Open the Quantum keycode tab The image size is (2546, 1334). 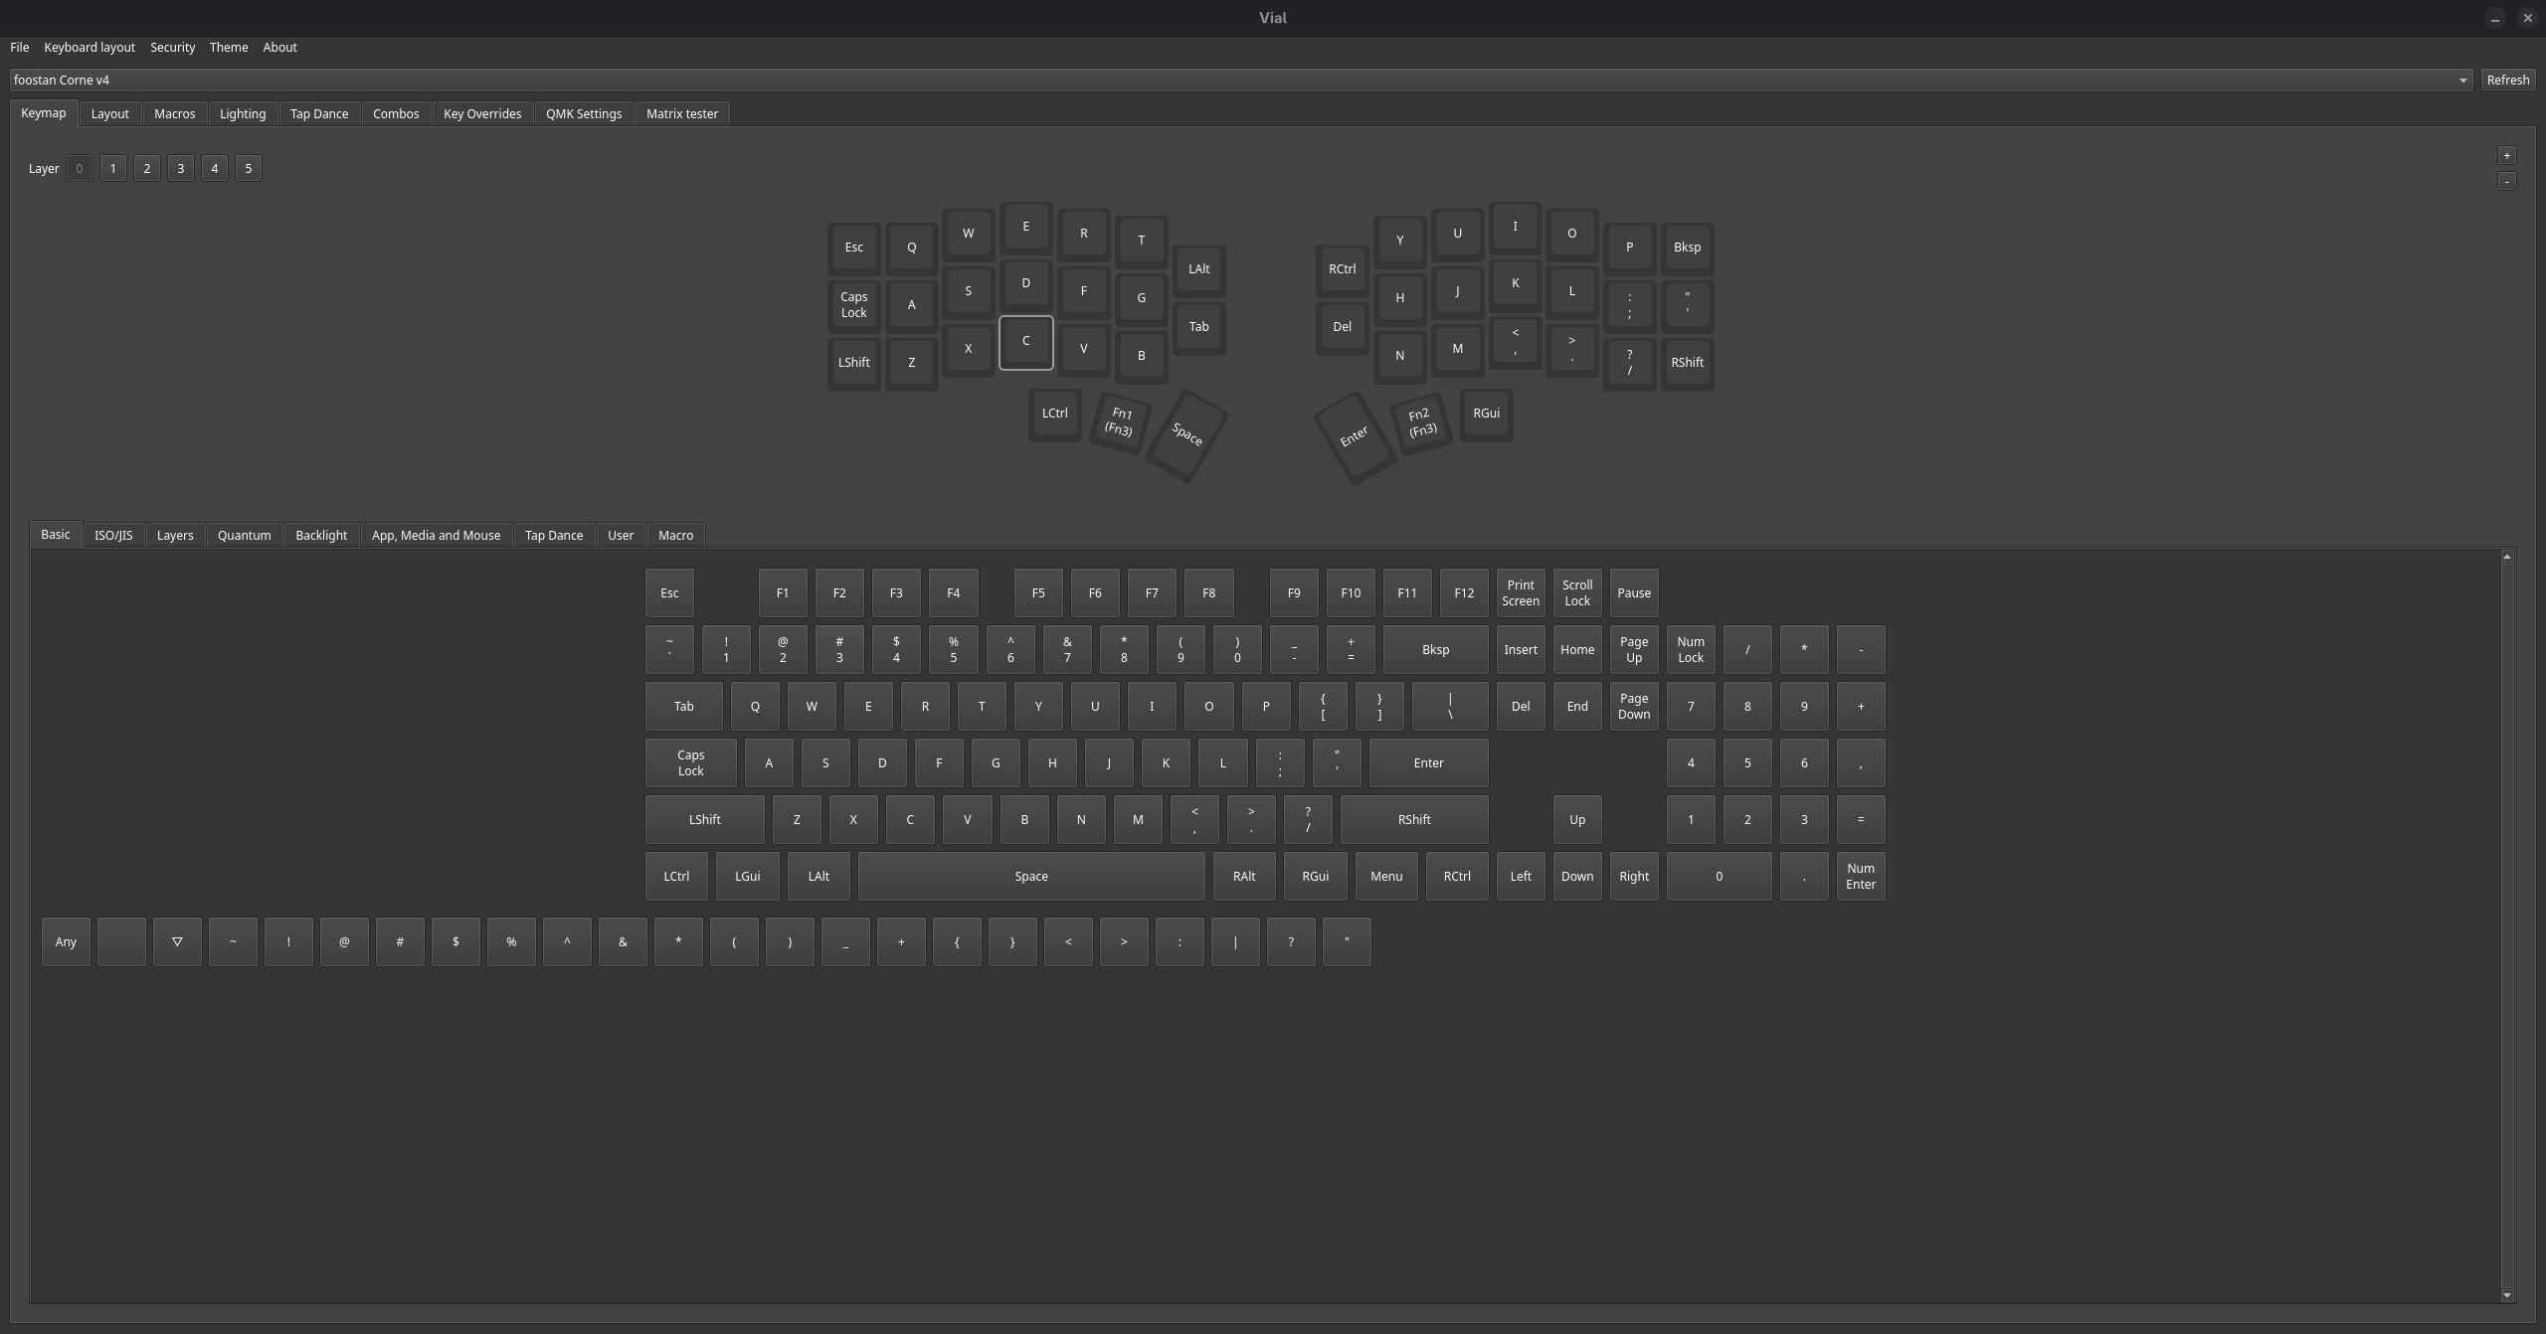tap(244, 535)
